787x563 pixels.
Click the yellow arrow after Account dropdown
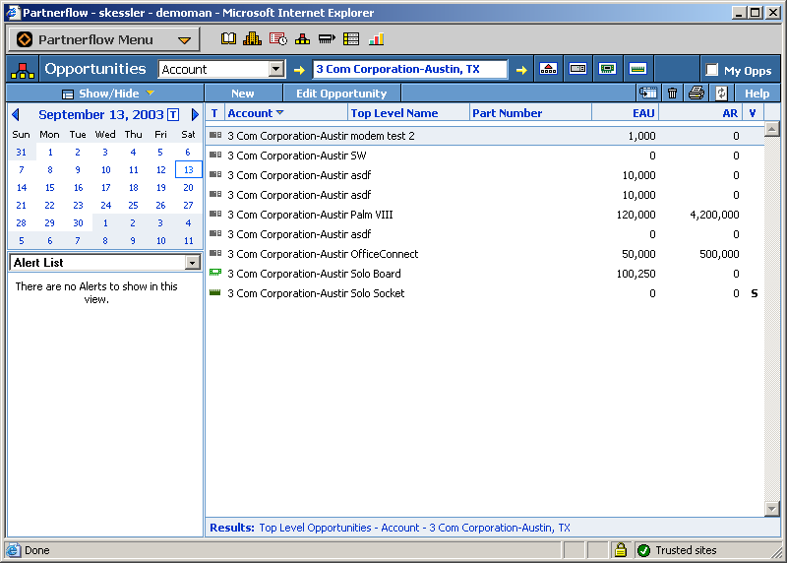299,70
